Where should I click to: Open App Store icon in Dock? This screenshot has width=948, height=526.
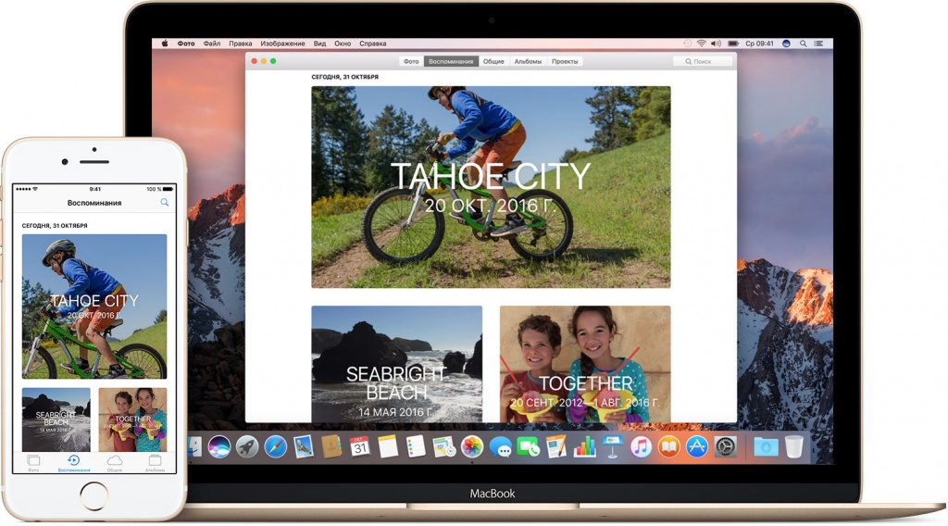click(696, 447)
